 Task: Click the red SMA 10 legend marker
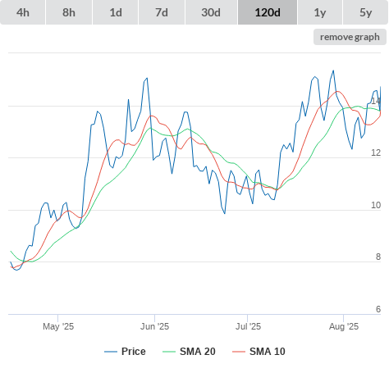239,352
